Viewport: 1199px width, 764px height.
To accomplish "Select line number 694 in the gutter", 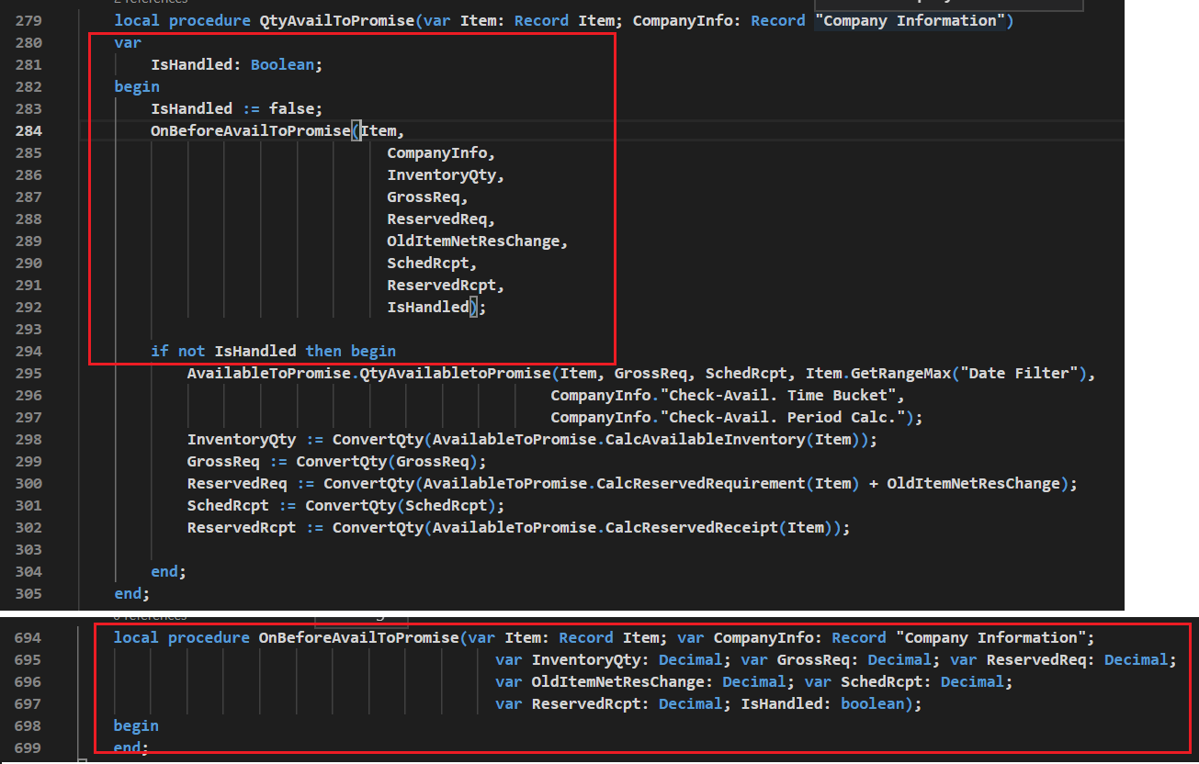I will click(x=28, y=637).
